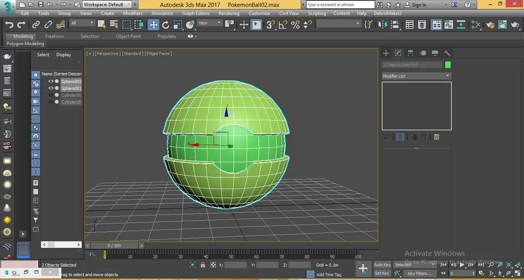Toggle the Spinner Snap button
Image resolution: width=524 pixels, height=280 pixels.
(x=307, y=25)
